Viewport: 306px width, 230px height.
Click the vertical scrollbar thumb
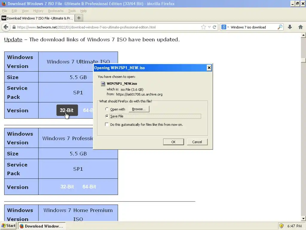(x=303, y=60)
